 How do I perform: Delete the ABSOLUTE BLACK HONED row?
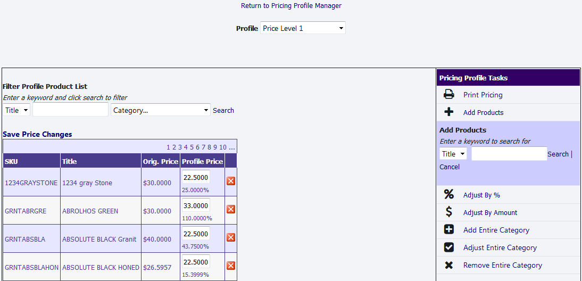coord(231,266)
